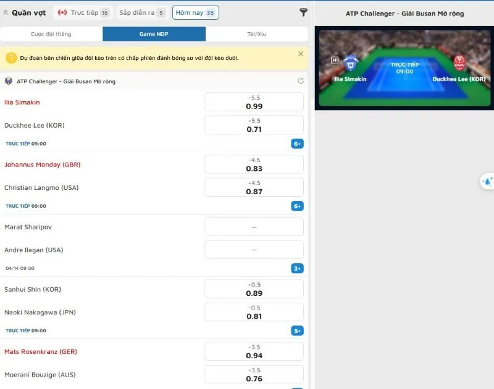Image resolution: width=494 pixels, height=389 pixels.
Task: Switch to Cược đội thắng tab
Action: click(51, 35)
